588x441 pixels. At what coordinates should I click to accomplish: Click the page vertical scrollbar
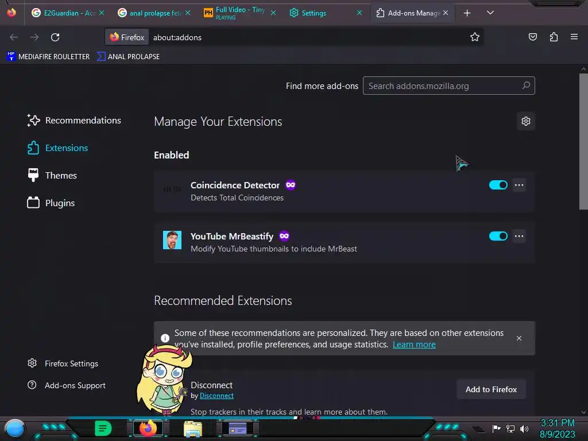point(583,141)
